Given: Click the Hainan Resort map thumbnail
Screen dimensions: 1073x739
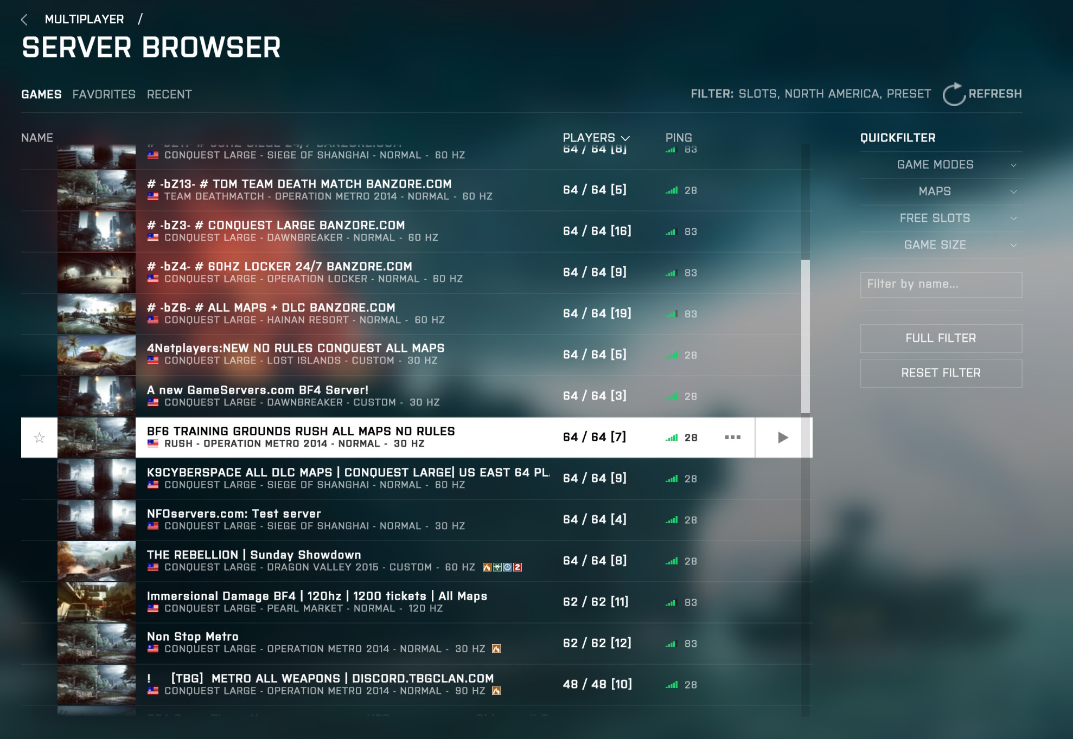Looking at the screenshot, I should [97, 314].
